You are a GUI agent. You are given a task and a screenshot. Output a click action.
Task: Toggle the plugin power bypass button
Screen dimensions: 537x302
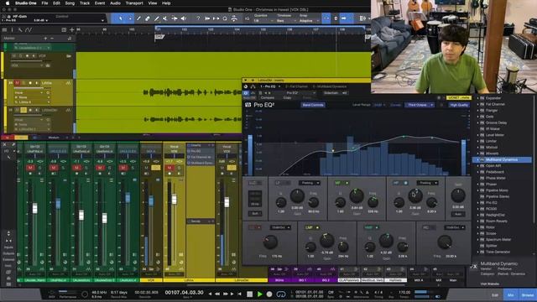pos(246,93)
